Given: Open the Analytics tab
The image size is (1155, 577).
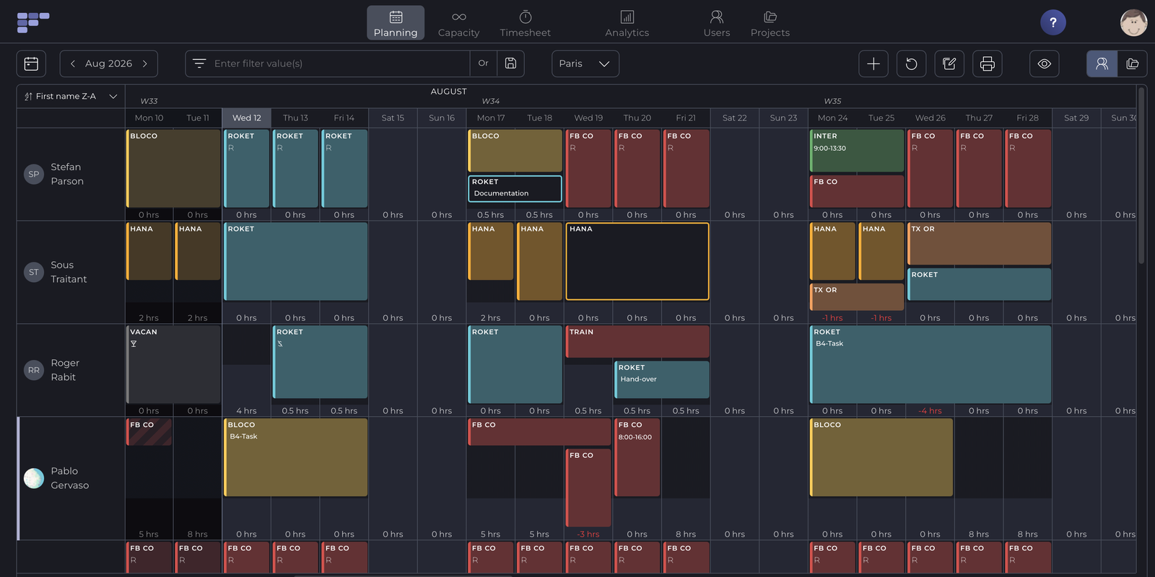Looking at the screenshot, I should [x=627, y=23].
